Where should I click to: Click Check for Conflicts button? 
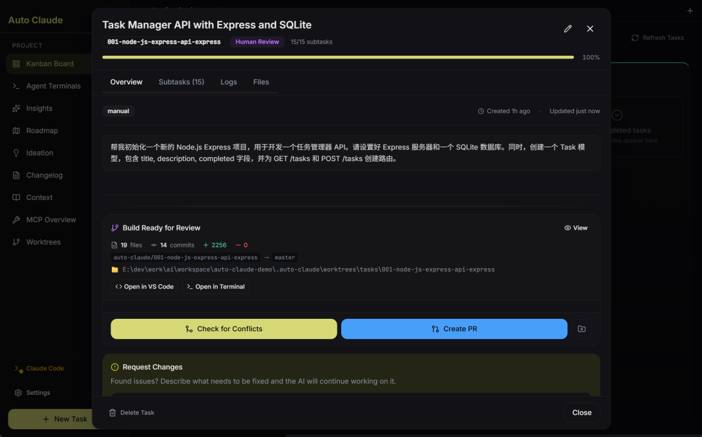(x=224, y=329)
